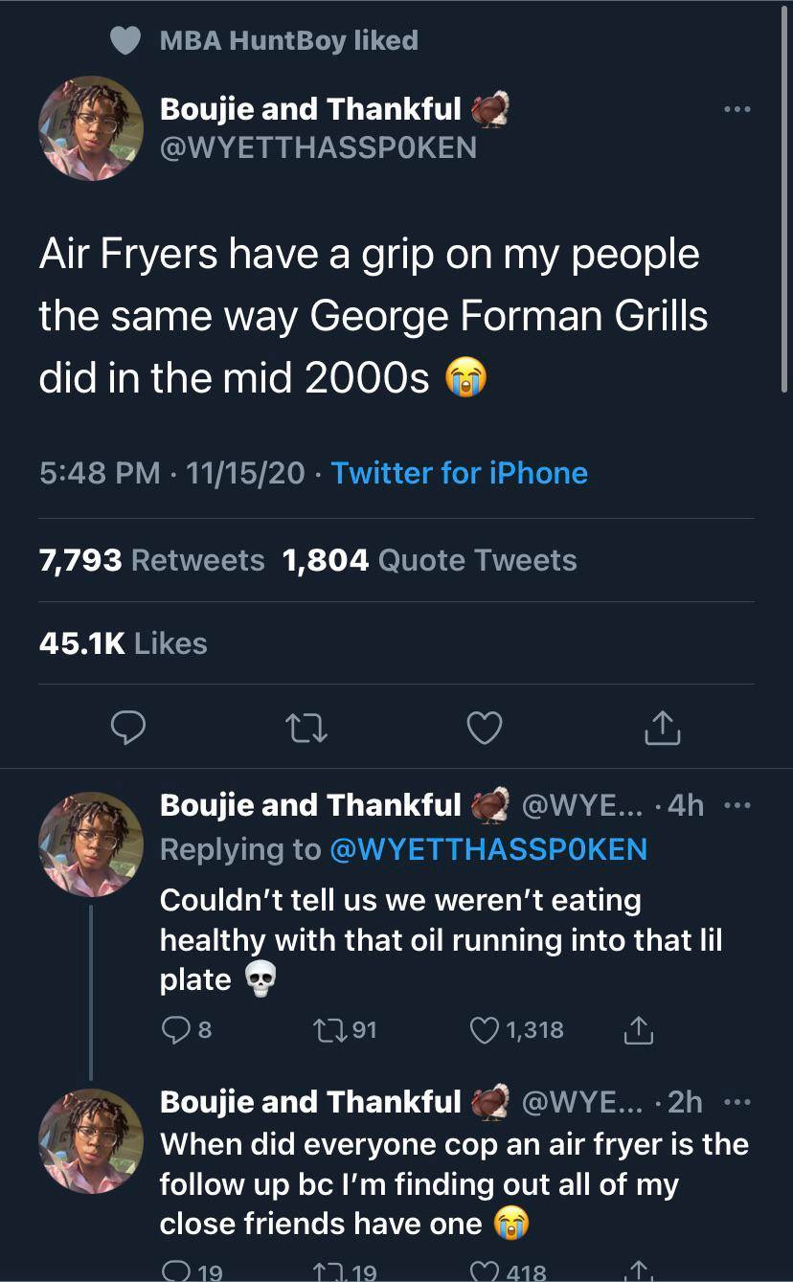Open the @WYETTHASSP0KEN mention link in reply
The height and width of the screenshot is (1282, 793).
[x=487, y=848]
